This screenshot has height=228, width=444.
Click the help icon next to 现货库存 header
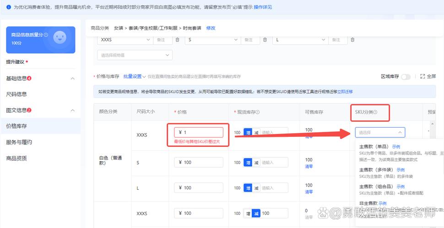tap(258, 112)
